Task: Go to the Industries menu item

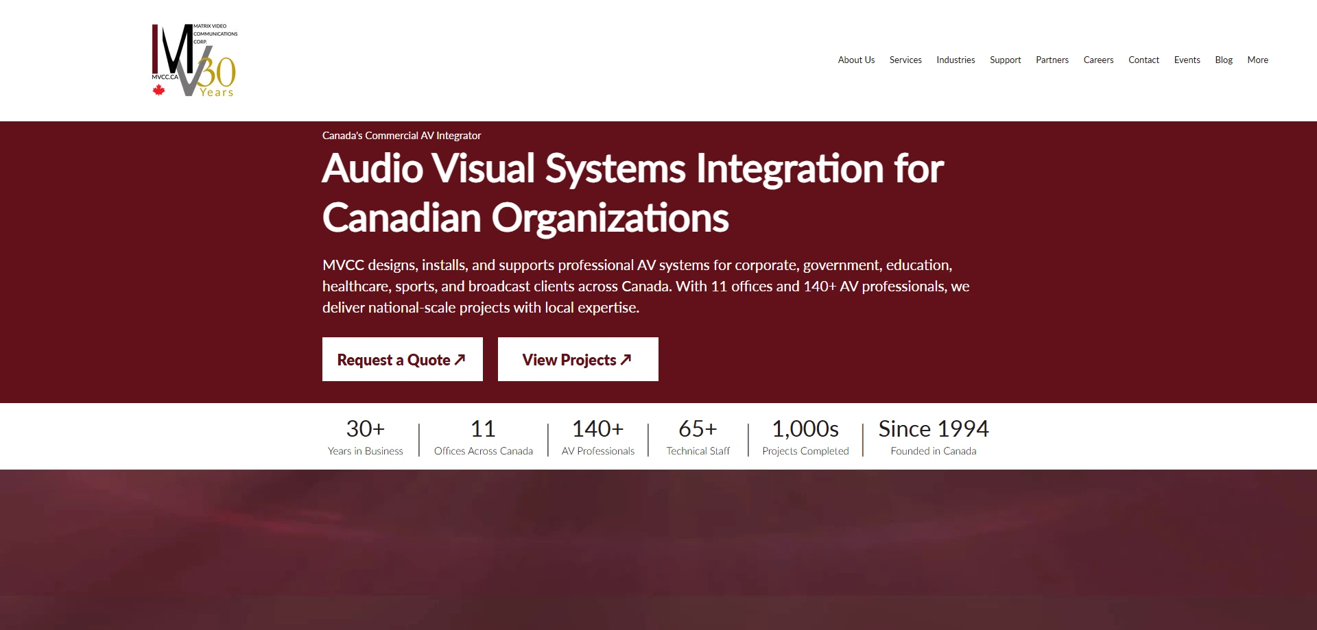Action: coord(956,60)
